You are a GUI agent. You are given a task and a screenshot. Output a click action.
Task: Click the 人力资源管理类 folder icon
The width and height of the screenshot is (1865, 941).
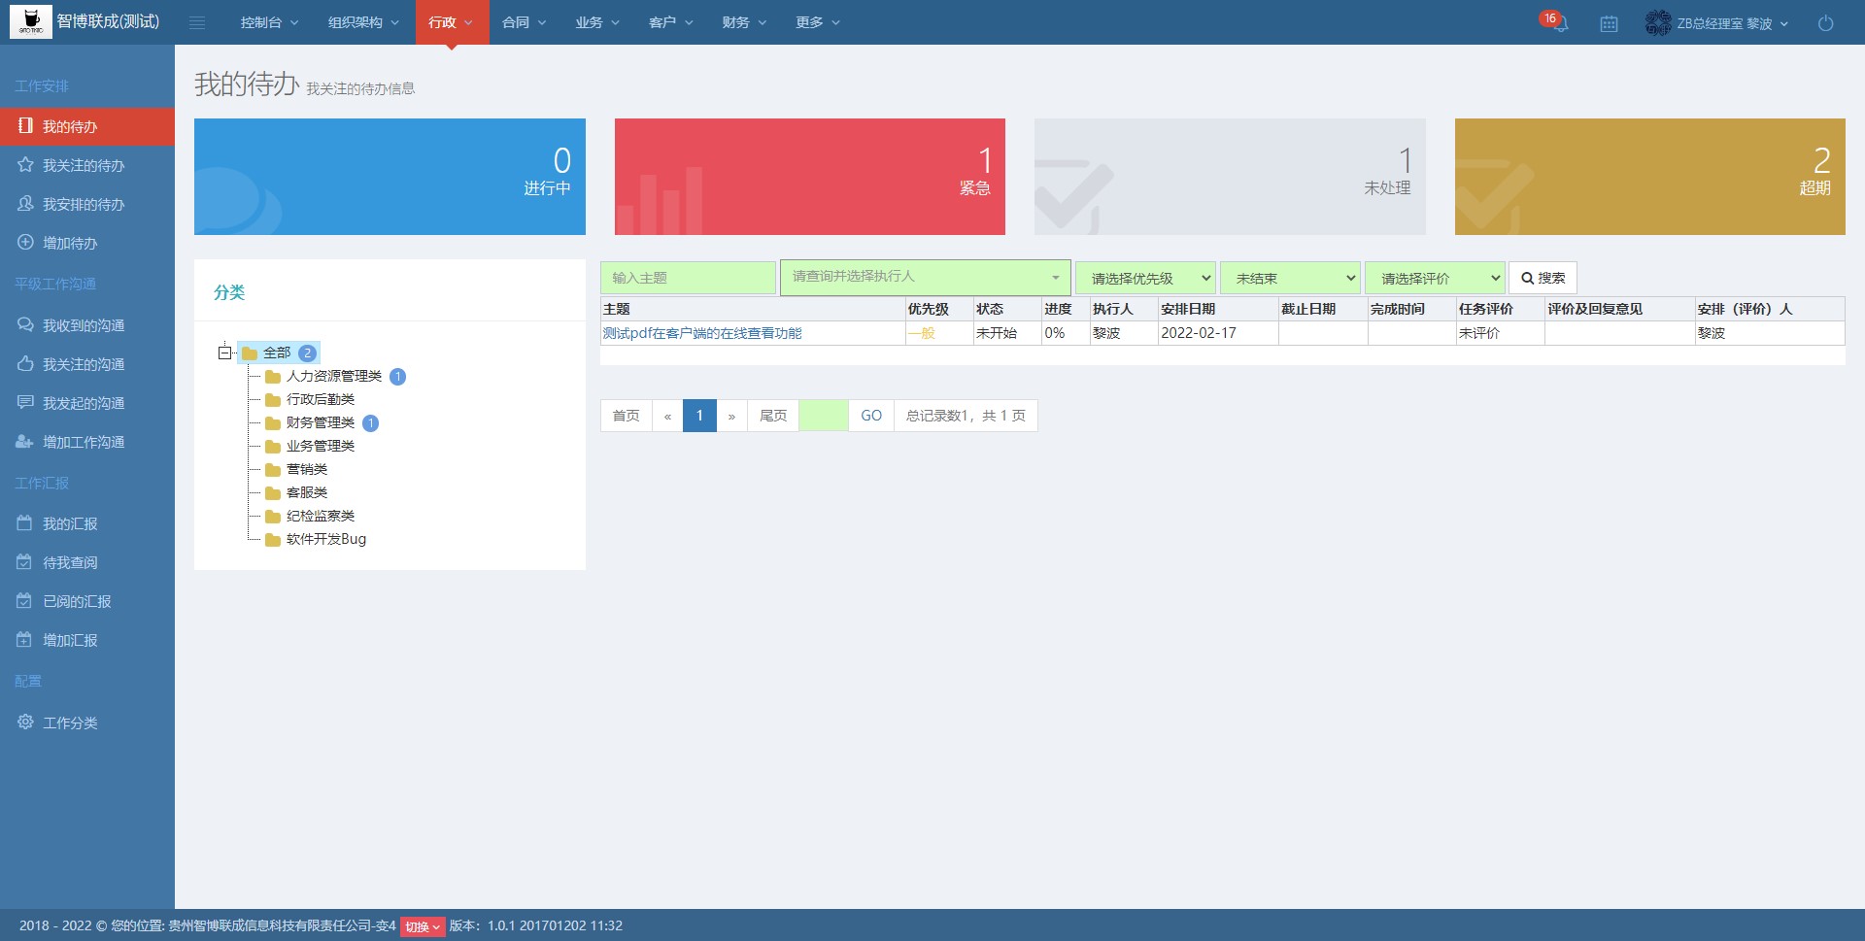[x=273, y=377]
